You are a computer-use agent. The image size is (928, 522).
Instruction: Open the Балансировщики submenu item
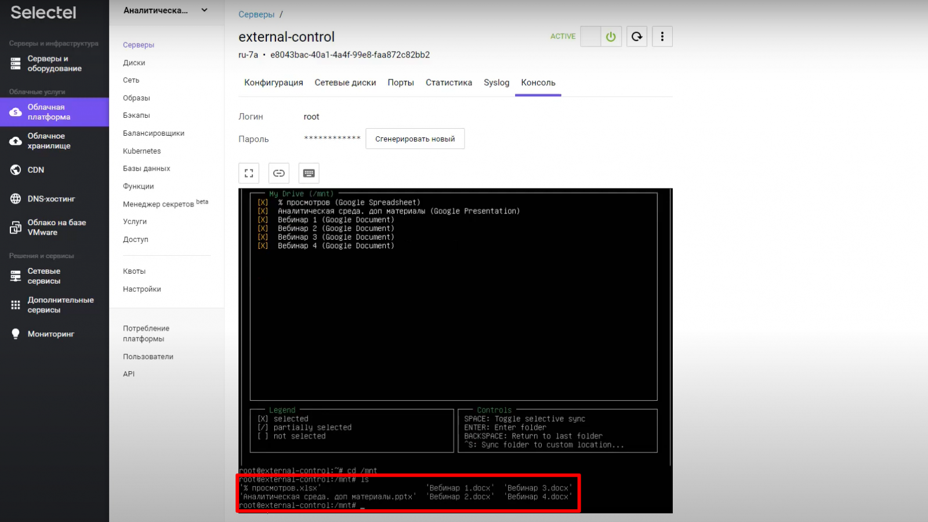[x=154, y=133]
